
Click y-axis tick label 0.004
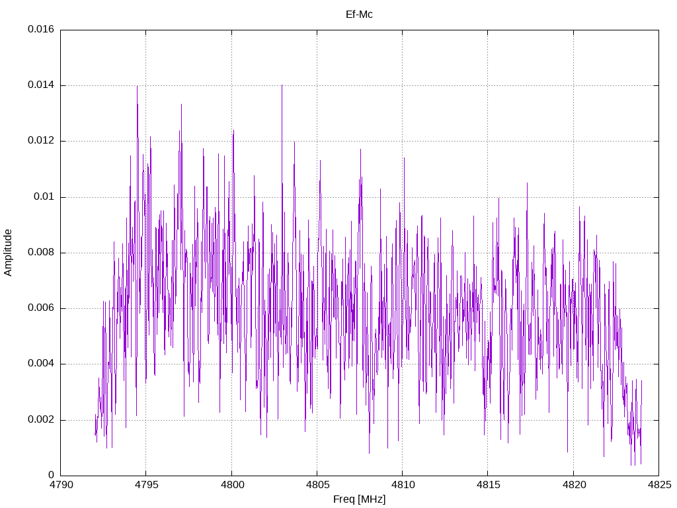pyautogui.click(x=41, y=364)
